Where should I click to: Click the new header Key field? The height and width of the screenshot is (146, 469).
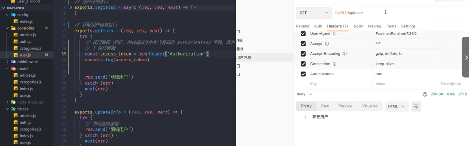click(339, 84)
